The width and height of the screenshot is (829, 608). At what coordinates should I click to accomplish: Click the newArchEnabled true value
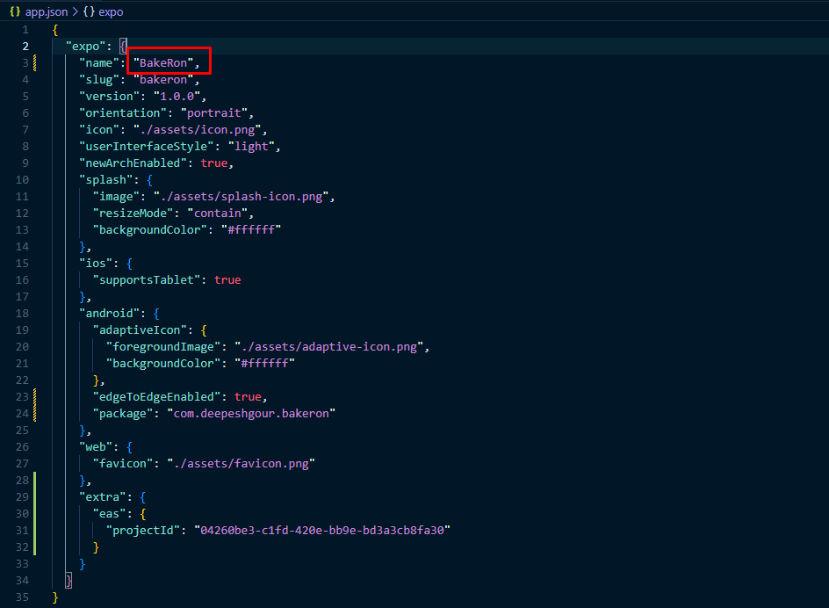(x=215, y=163)
